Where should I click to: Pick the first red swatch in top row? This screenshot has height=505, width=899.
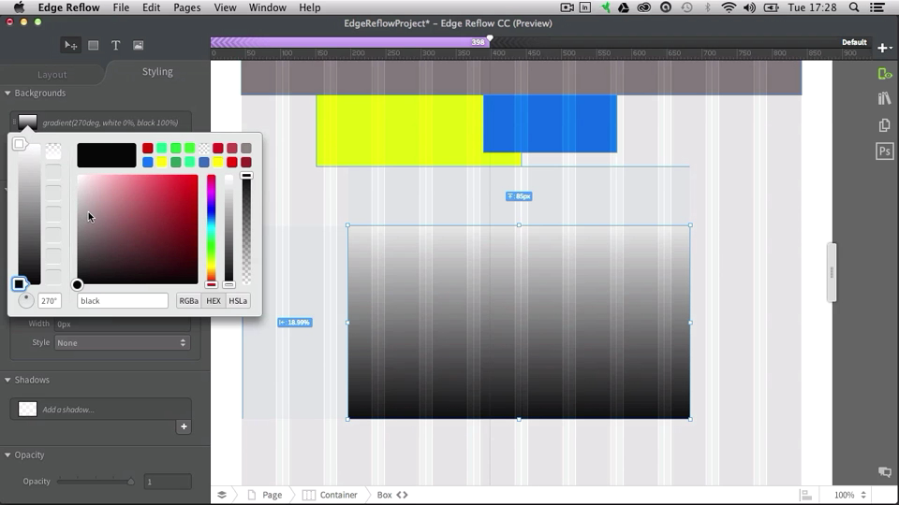pos(147,149)
